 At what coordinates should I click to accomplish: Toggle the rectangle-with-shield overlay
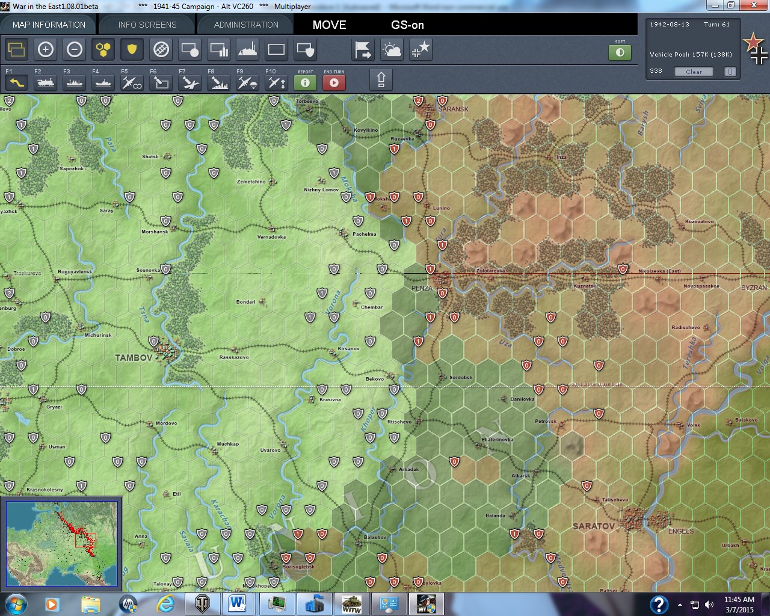306,49
